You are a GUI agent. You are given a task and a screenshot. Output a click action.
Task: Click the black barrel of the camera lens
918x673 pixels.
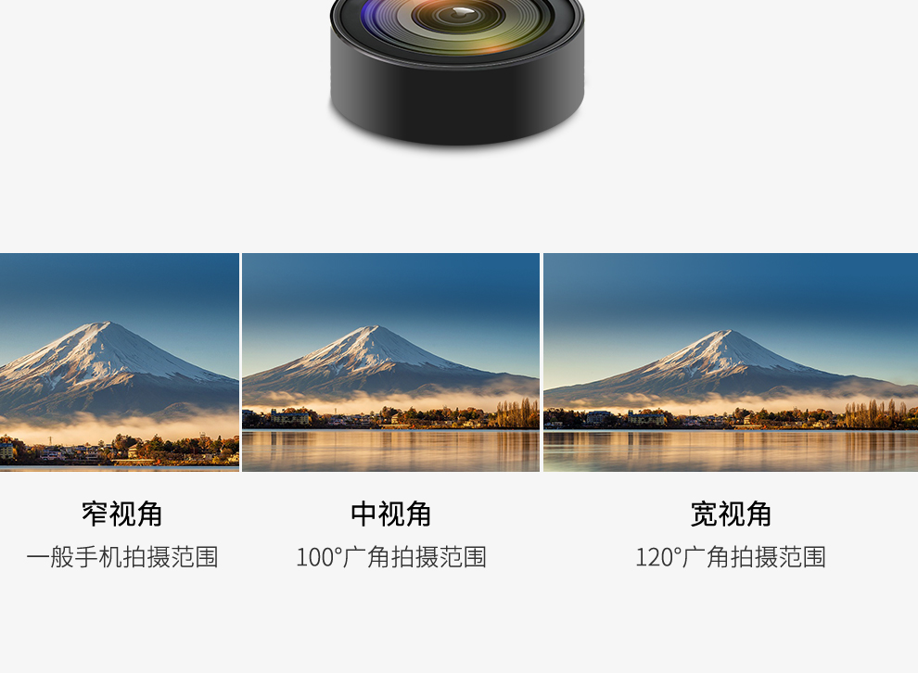tap(456, 99)
